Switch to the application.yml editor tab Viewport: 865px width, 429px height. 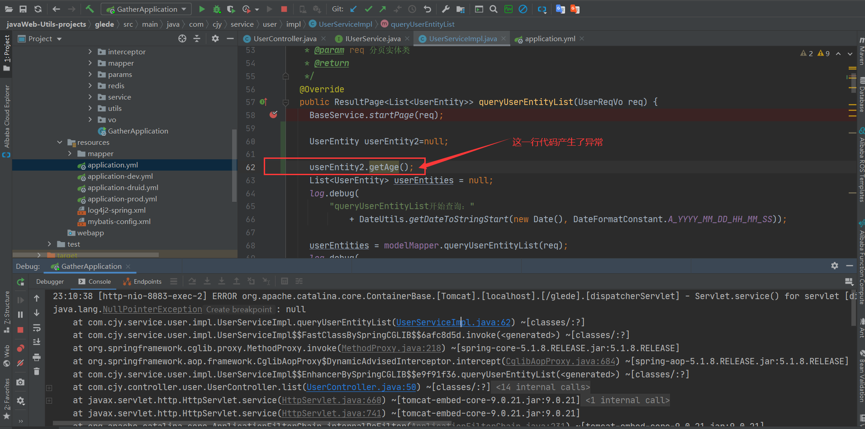click(550, 38)
